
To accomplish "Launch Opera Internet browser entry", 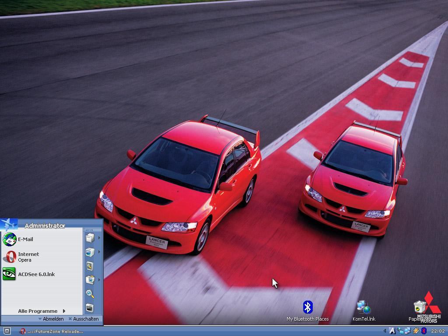I will (x=42, y=257).
